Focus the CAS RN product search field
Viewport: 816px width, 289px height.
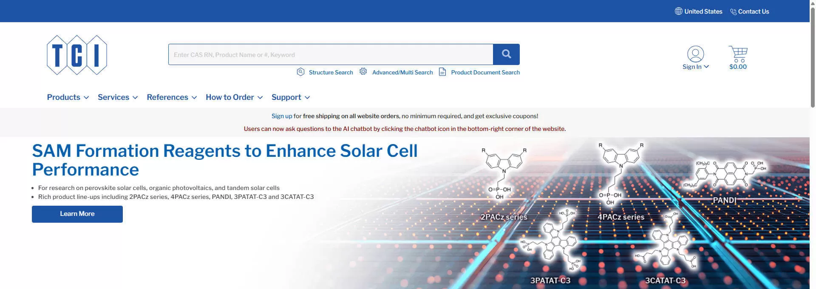[x=331, y=54]
